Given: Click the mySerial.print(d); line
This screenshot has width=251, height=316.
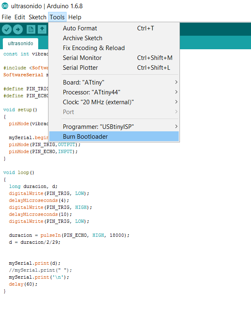Looking at the screenshot, I should point(35,263).
